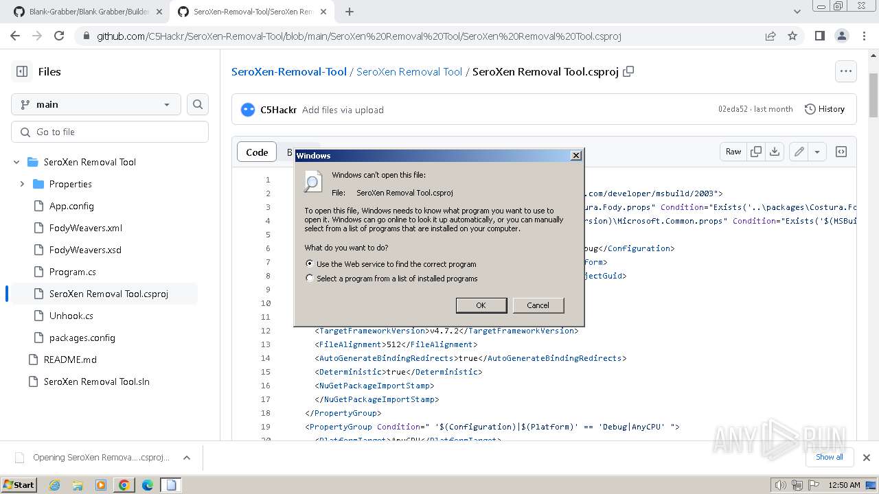Launch Internet Explorer from taskbar
This screenshot has width=879, height=494.
coord(54,485)
